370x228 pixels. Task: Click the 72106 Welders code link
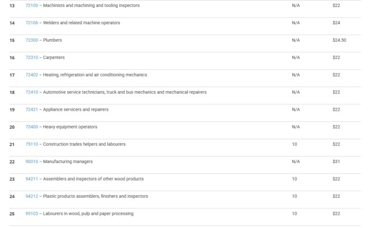pyautogui.click(x=31, y=23)
